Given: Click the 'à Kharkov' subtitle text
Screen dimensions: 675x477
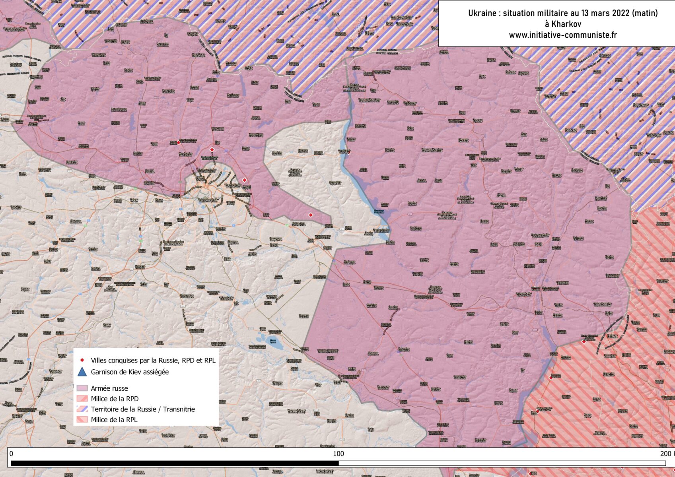Looking at the screenshot, I should point(563,24).
